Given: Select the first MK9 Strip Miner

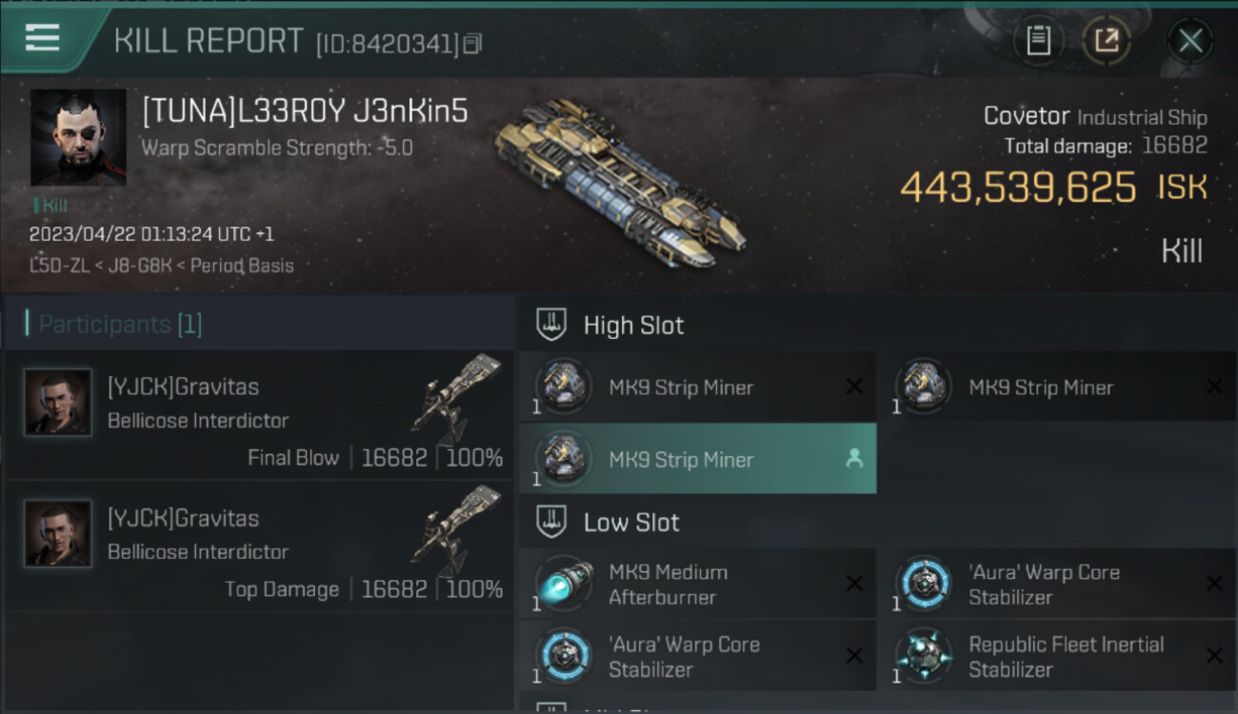Looking at the screenshot, I should [x=698, y=387].
